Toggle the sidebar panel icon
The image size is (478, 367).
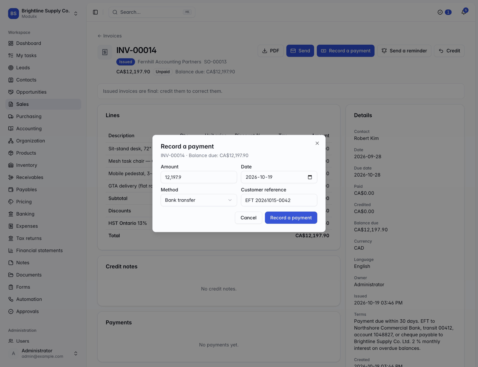[95, 12]
